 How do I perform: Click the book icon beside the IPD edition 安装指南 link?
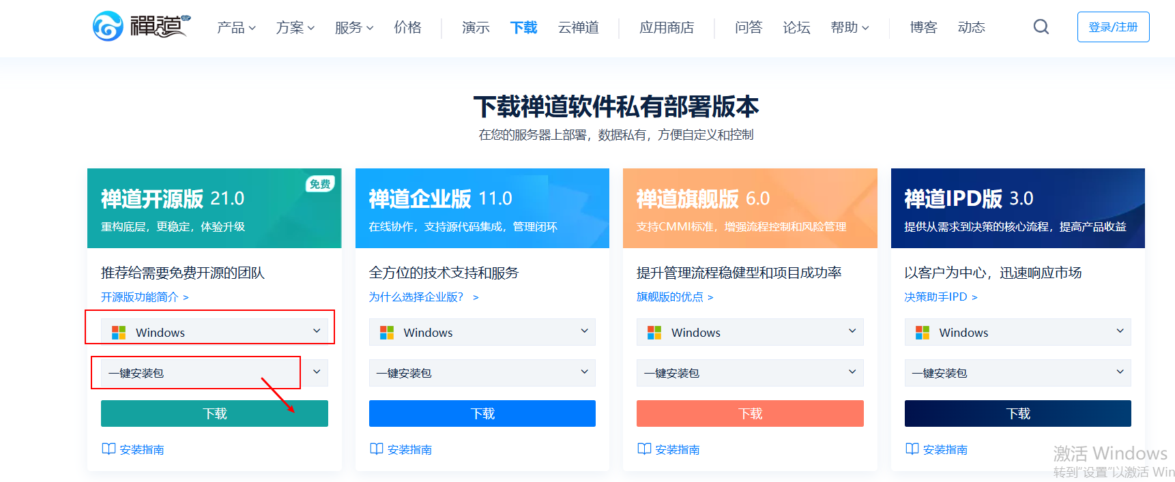(912, 449)
